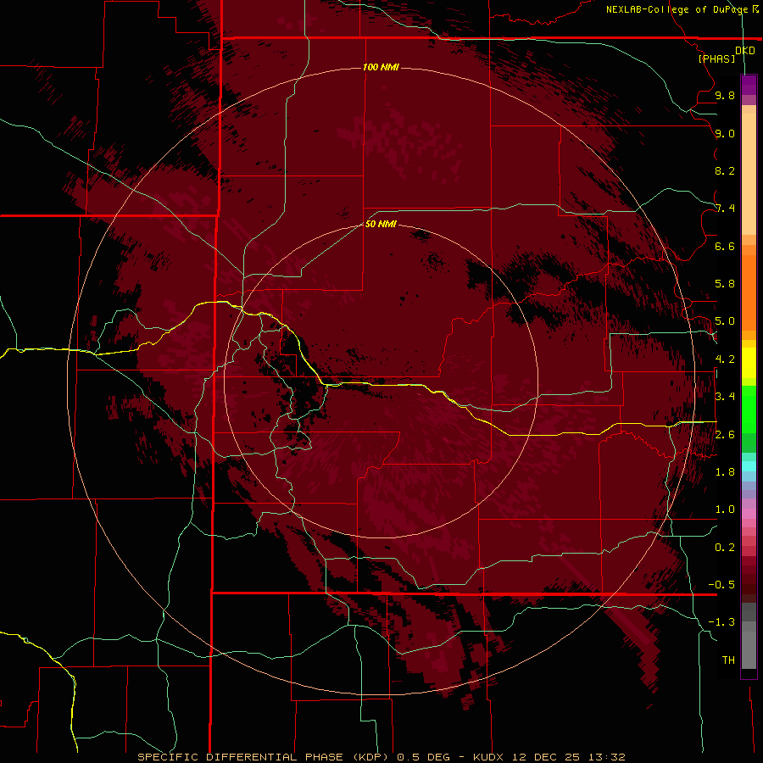Select the 5.8 legend scale value
763x763 pixels.
pos(725,284)
